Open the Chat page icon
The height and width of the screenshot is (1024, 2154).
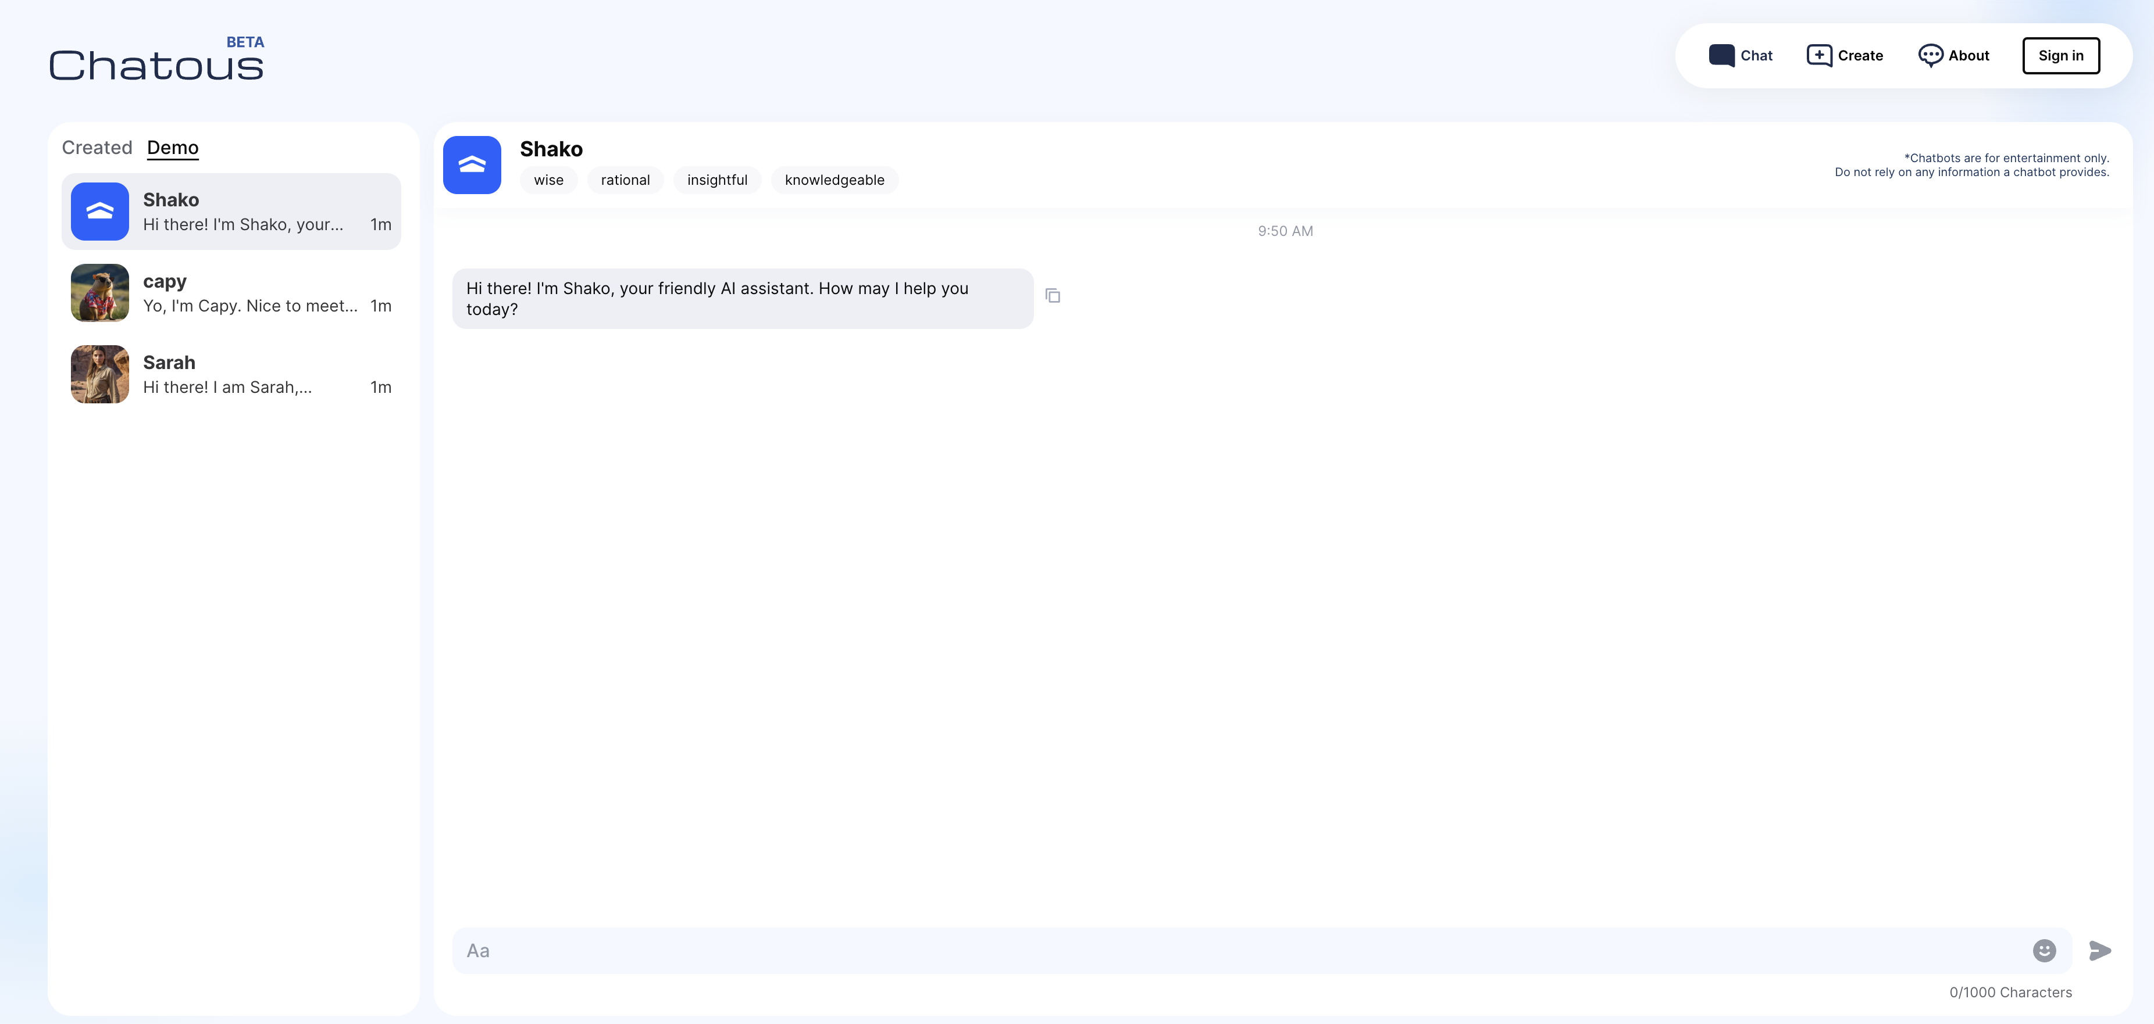pos(1721,55)
